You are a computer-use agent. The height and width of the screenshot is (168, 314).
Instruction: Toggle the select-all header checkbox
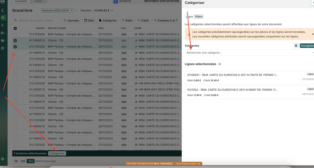pyautogui.click(x=15, y=28)
